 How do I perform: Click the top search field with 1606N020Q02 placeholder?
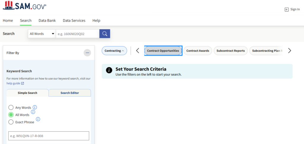[x=78, y=34]
